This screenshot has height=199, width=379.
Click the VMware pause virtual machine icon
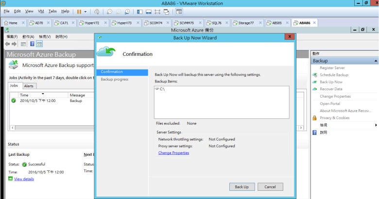click(79, 11)
